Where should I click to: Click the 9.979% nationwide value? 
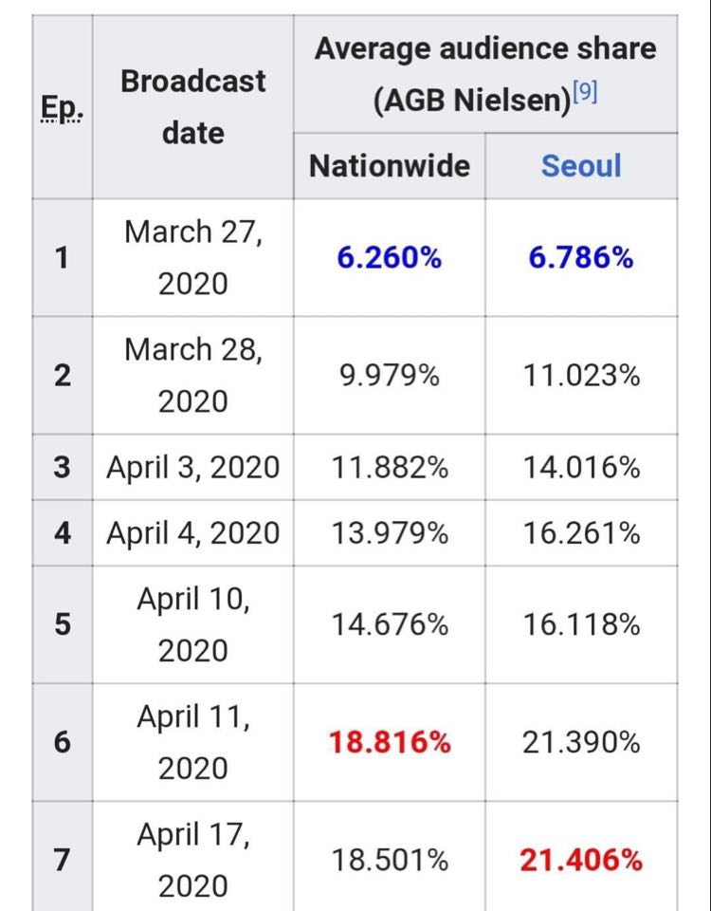(x=390, y=376)
